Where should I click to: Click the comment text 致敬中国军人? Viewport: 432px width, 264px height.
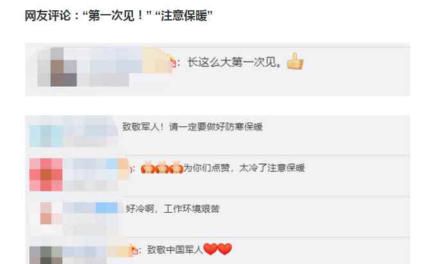175,250
